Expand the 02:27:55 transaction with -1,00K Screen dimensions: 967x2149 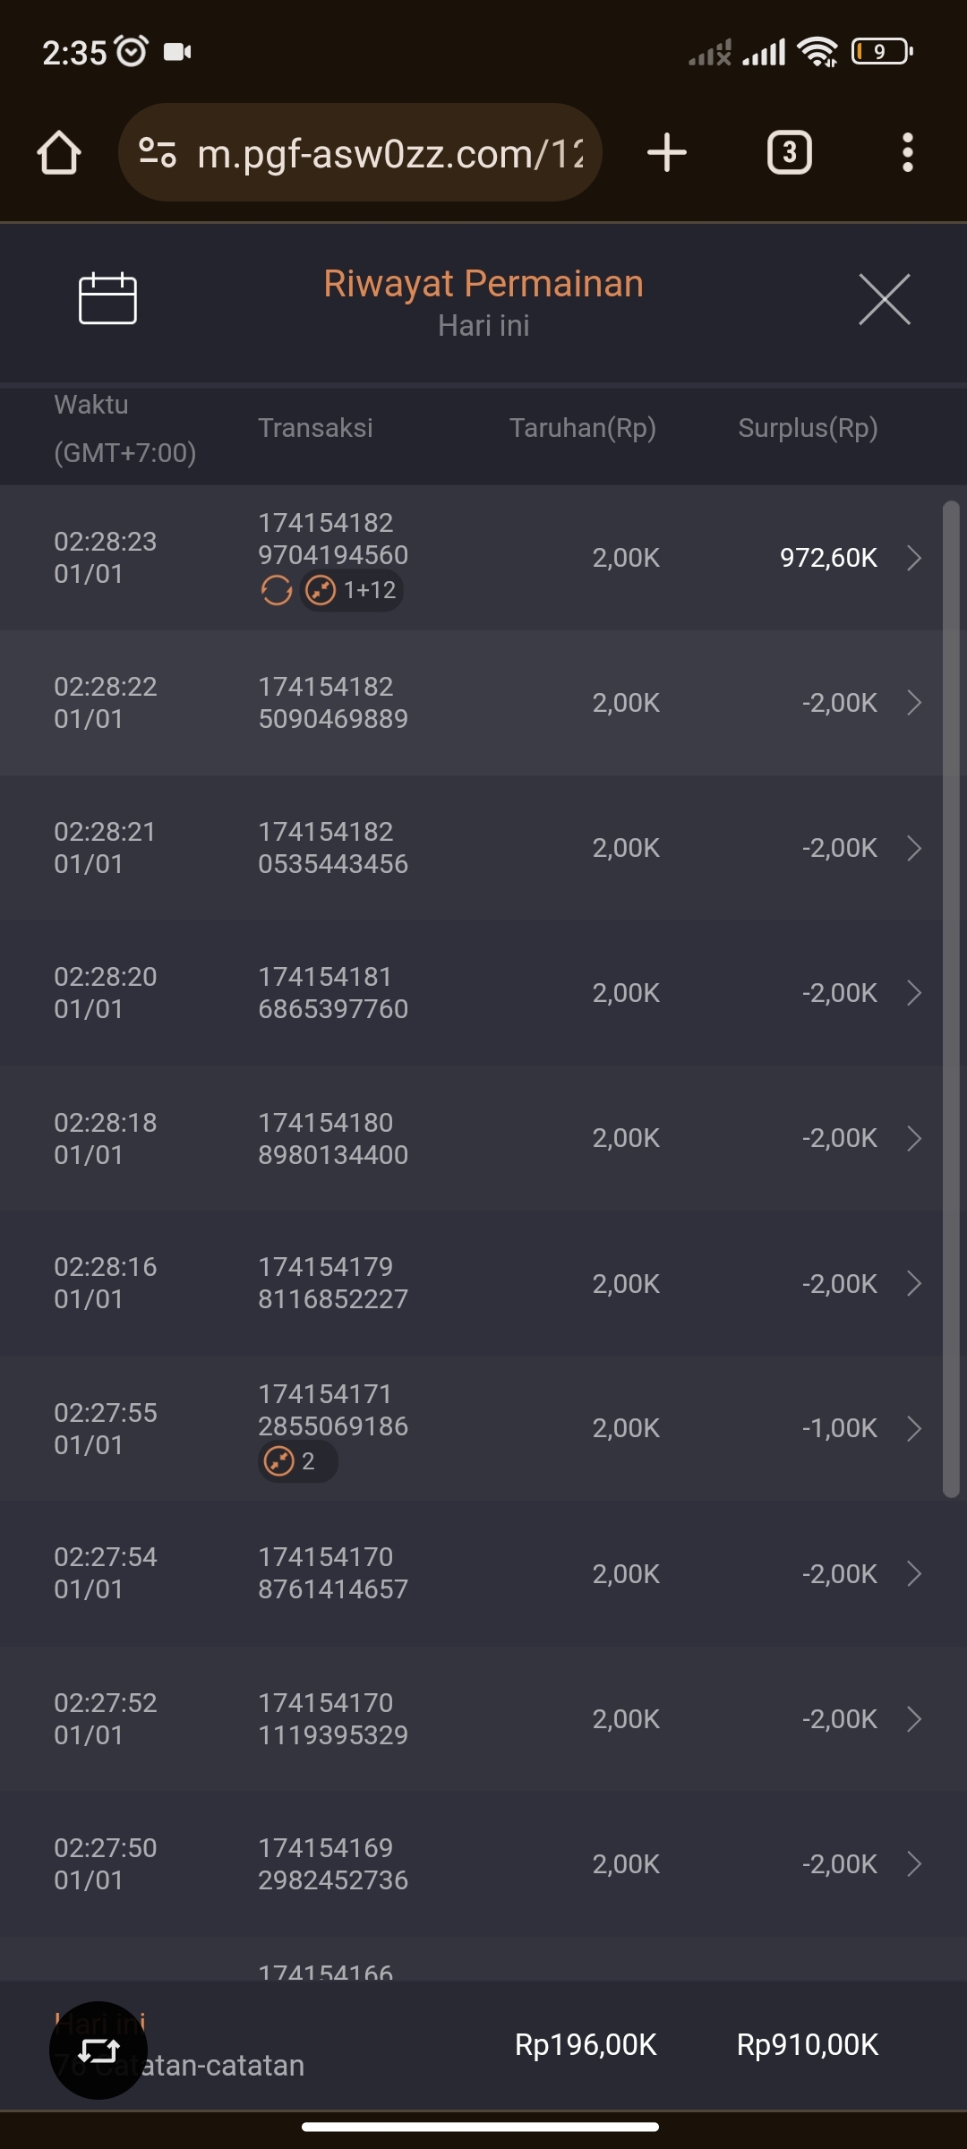(x=914, y=1428)
